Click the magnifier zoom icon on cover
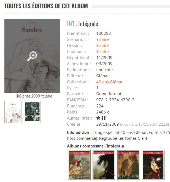Viewport: 170px width, 182px height. pos(32,56)
